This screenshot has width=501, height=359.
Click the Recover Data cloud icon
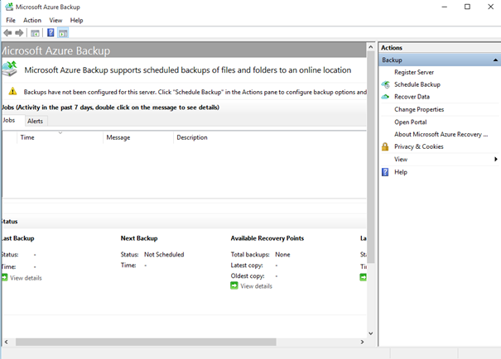pyautogui.click(x=385, y=97)
